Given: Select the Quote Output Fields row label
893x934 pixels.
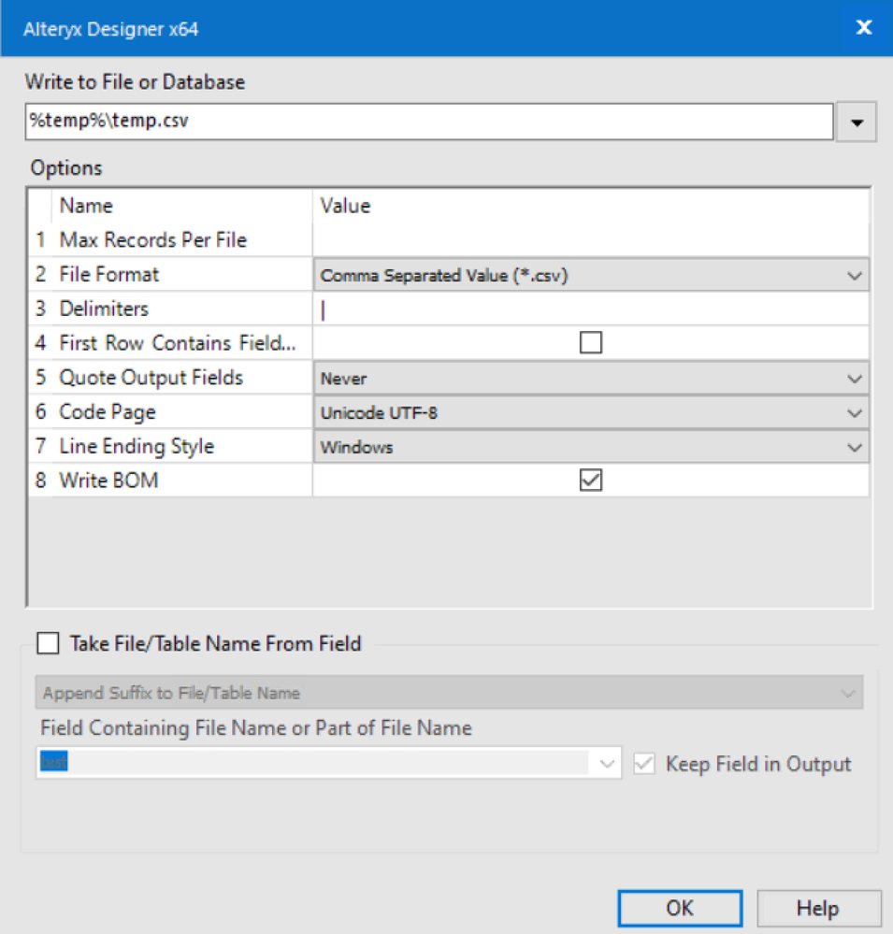Looking at the screenshot, I should (x=151, y=378).
